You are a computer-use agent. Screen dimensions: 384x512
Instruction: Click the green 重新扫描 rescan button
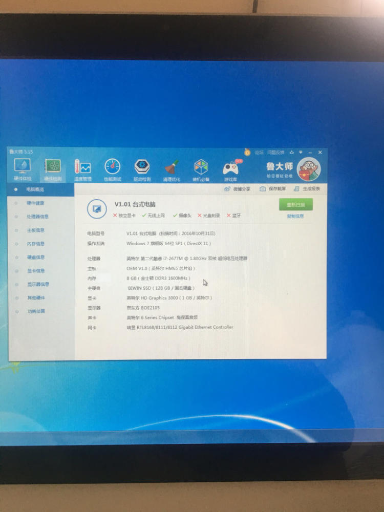click(296, 204)
